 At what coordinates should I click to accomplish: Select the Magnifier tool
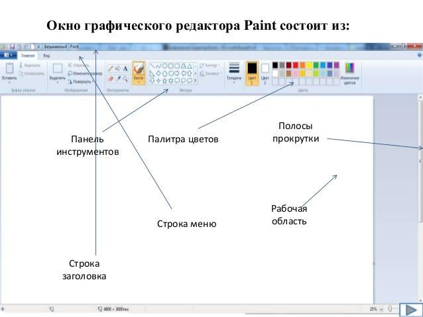coord(125,79)
